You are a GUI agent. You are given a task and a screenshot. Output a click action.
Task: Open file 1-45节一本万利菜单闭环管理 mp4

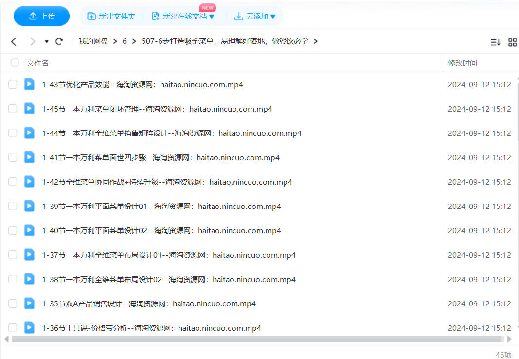[x=157, y=109]
